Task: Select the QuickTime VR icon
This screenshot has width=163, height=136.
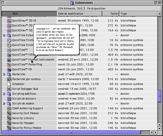Action: point(9,69)
